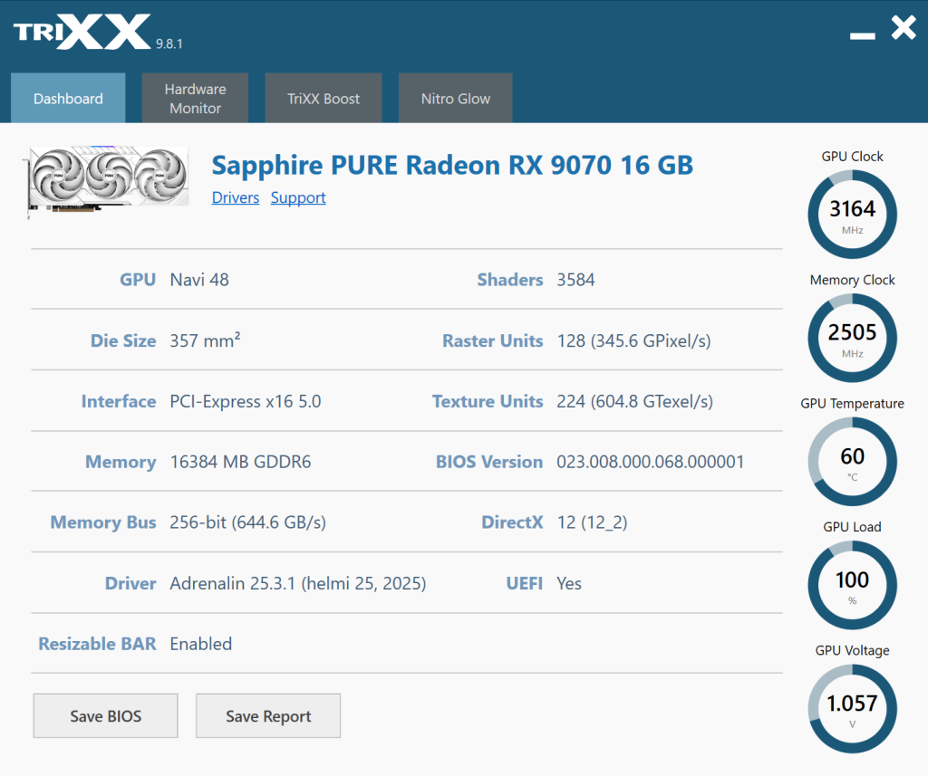This screenshot has width=928, height=776.
Task: Go to the Nitro Glow tab
Action: [x=455, y=98]
